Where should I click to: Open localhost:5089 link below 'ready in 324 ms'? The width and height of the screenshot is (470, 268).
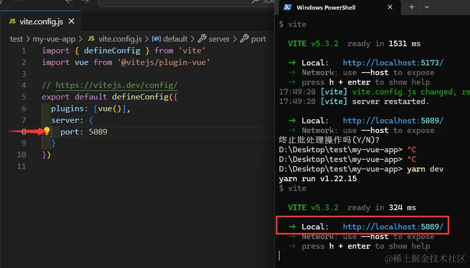(393, 227)
